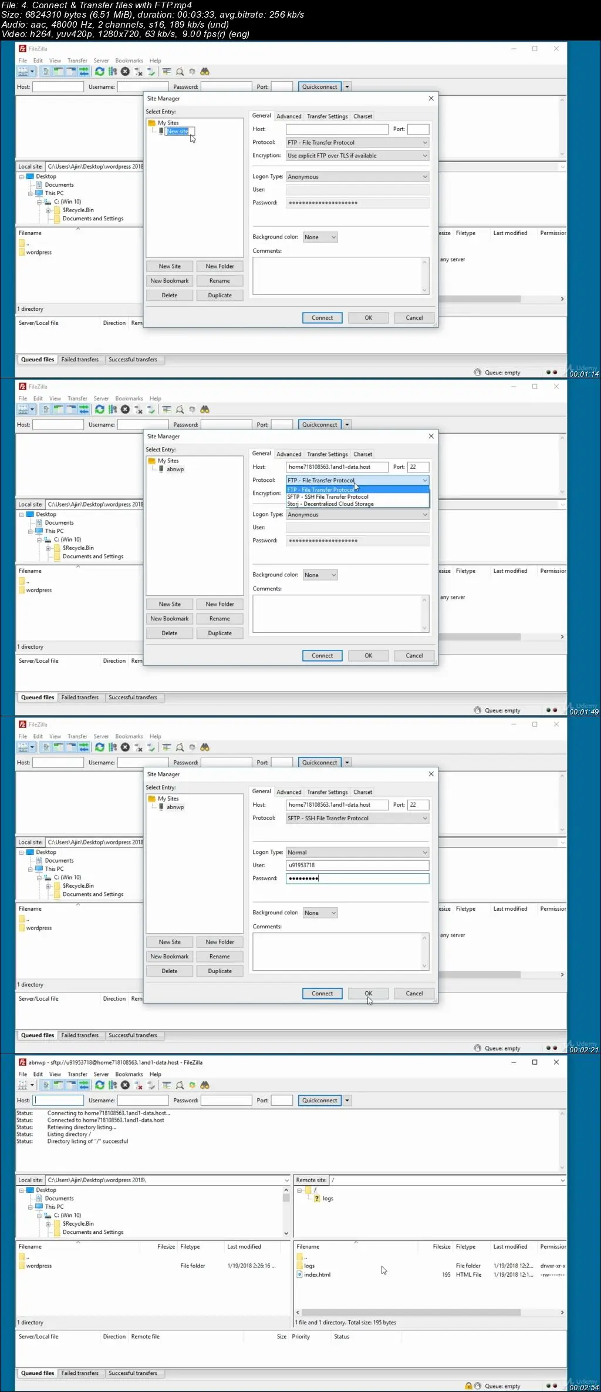The height and width of the screenshot is (1392, 601).
Task: Click wordpress folder icon in abnwp window local list
Action: coord(22,1266)
